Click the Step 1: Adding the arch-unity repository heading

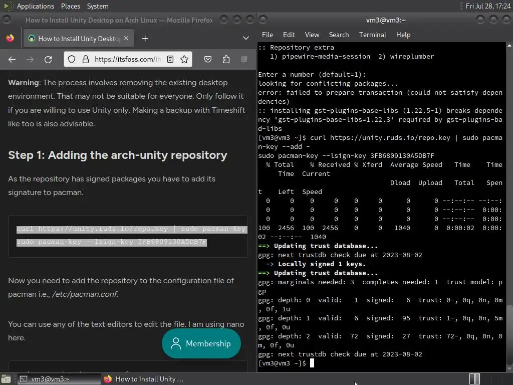(117, 155)
